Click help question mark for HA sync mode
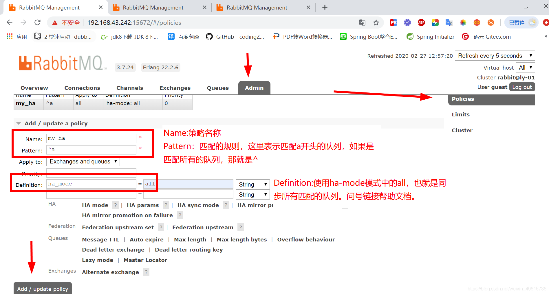The height and width of the screenshot is (294, 549). coord(226,205)
